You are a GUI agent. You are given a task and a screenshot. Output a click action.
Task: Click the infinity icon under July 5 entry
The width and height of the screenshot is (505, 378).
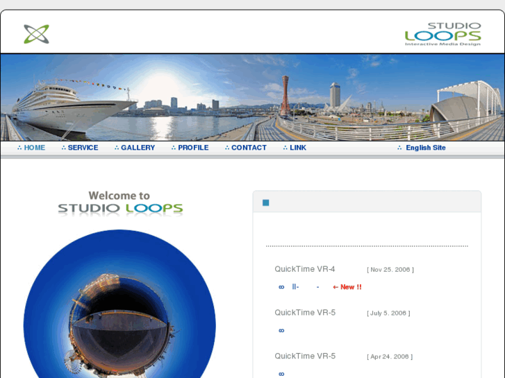[281, 330]
